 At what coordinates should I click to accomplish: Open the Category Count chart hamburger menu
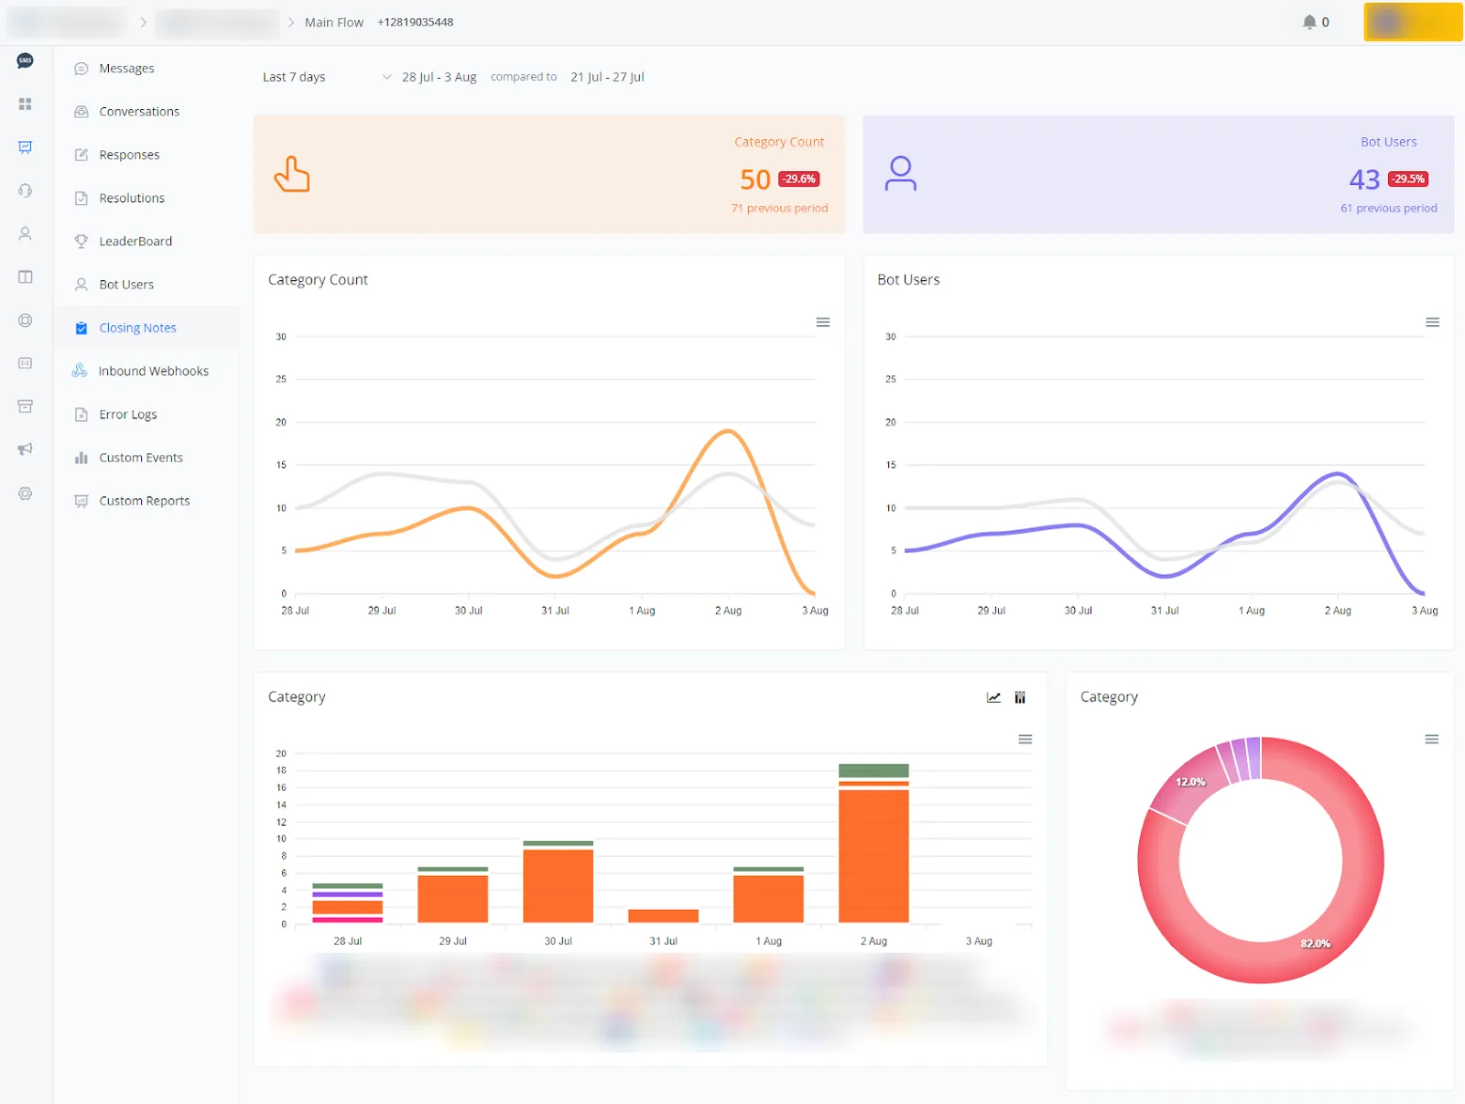pos(823,322)
